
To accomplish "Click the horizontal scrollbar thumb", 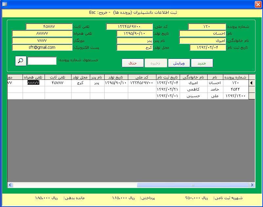I will tap(193, 185).
